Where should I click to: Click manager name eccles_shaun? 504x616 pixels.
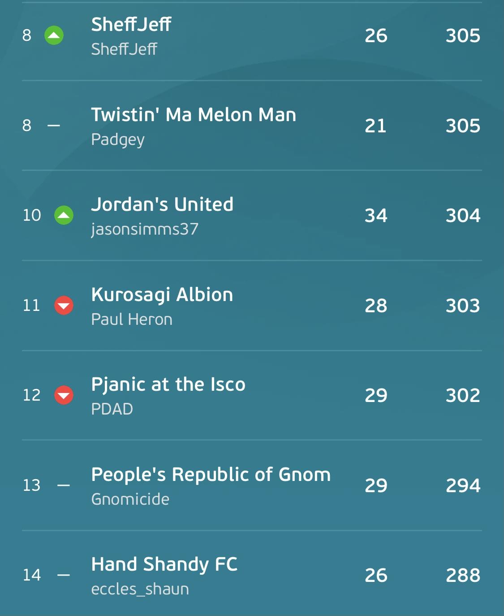pos(140,589)
